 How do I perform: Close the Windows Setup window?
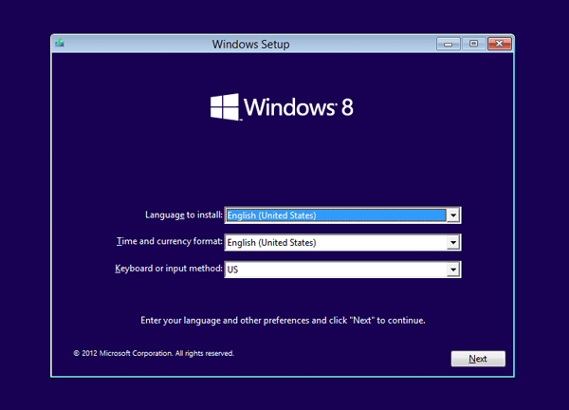click(498, 44)
